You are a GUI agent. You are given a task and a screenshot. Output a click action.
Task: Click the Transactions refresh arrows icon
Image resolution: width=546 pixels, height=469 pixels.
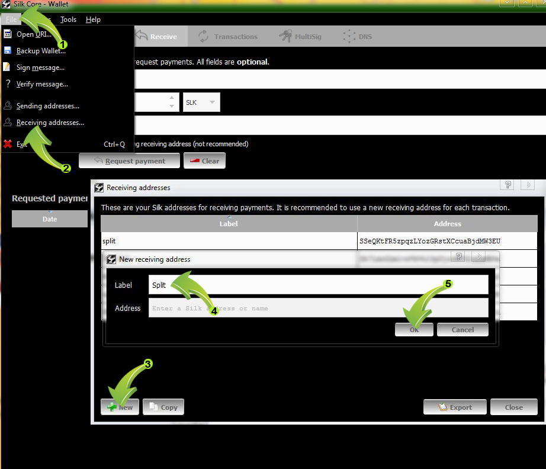click(x=203, y=36)
